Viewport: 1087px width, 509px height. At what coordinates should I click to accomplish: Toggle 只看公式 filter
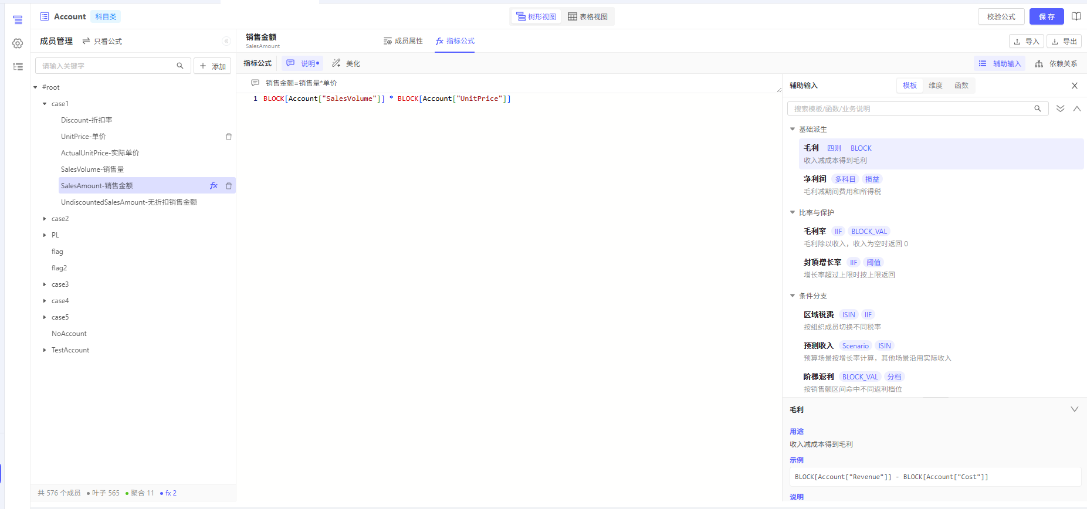pos(102,41)
